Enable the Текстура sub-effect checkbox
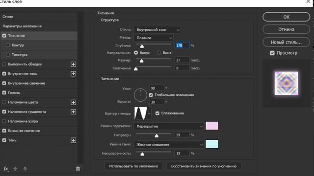Screen dimensions: 314x176 point(8,55)
